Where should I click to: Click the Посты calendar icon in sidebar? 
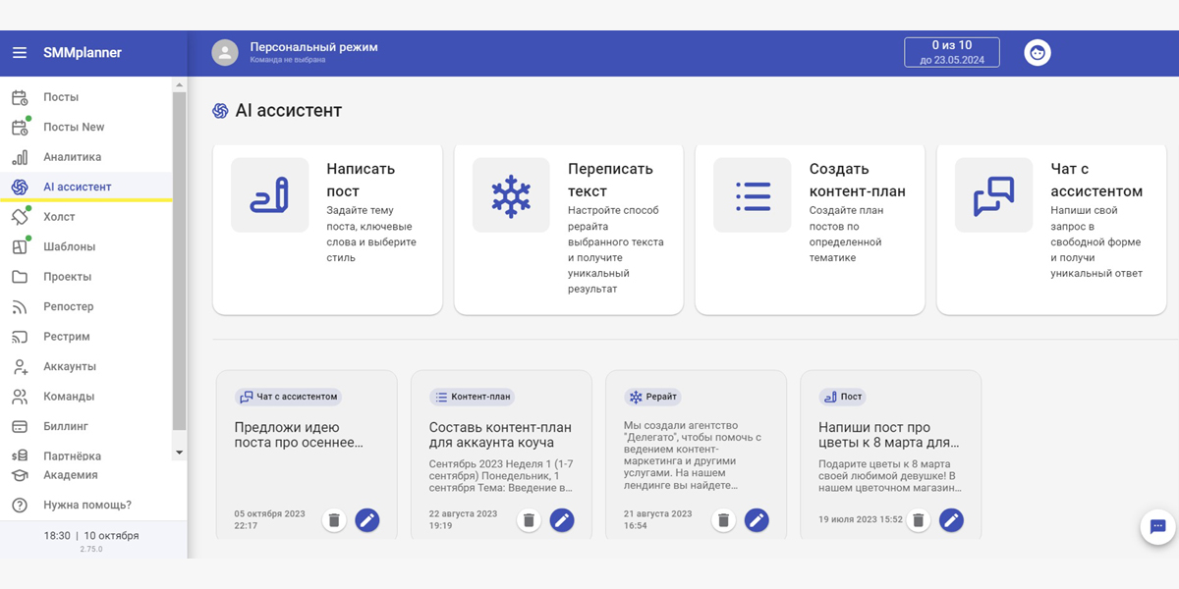point(20,97)
